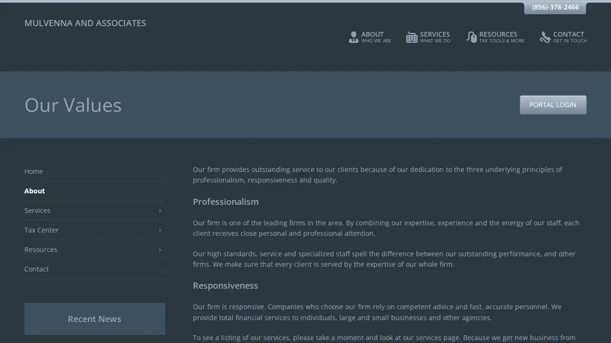Click the Contact phone icon
Screen dimensions: 611x343
point(545,37)
